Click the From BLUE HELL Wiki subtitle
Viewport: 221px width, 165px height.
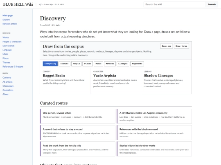click(x=50, y=25)
